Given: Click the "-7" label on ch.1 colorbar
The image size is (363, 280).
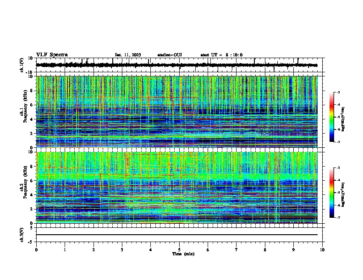Looking at the screenshot, I should [x=338, y=142].
